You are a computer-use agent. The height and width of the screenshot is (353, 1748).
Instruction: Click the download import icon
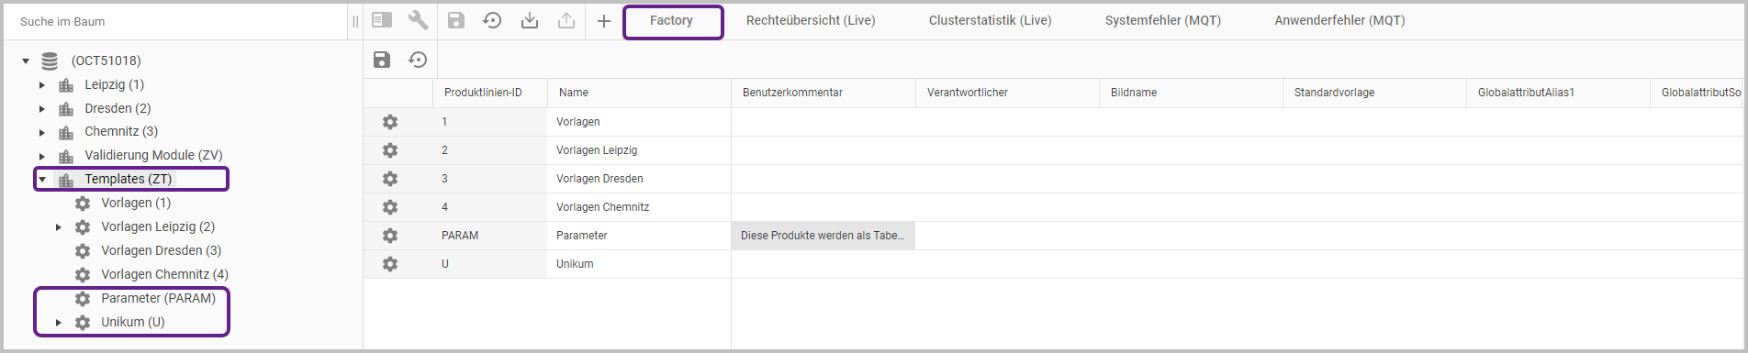coord(530,20)
